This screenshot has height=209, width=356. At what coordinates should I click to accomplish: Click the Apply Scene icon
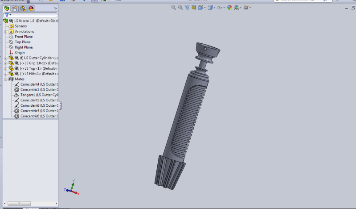[x=236, y=8]
